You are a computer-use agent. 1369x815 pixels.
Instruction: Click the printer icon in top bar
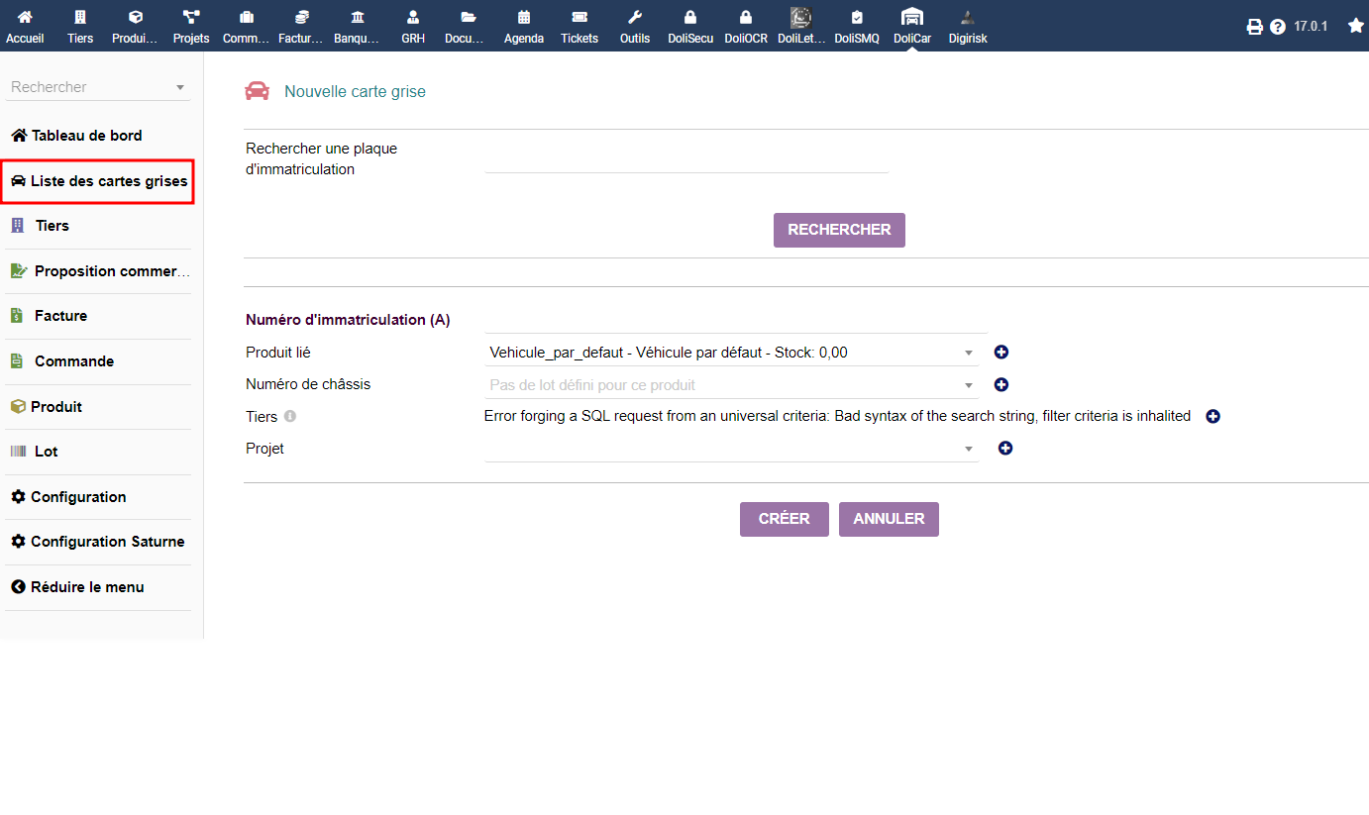tap(1254, 27)
